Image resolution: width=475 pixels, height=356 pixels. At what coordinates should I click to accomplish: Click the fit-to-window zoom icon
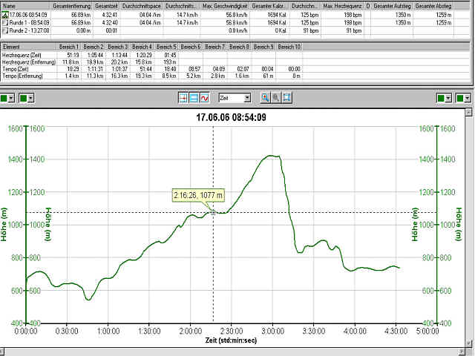coord(286,98)
